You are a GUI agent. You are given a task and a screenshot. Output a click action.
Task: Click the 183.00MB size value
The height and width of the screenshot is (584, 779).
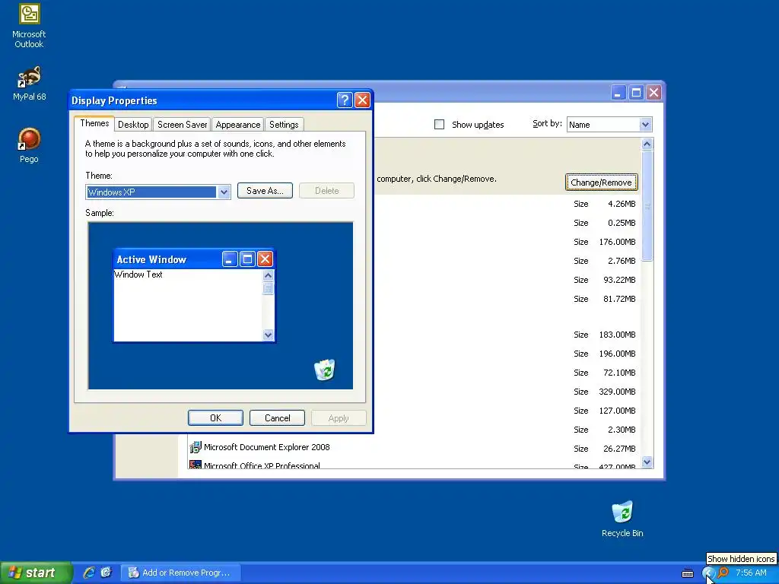(x=617, y=335)
